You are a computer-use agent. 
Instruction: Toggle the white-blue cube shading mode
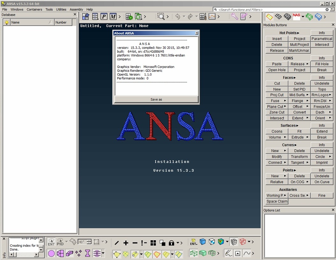point(212,242)
